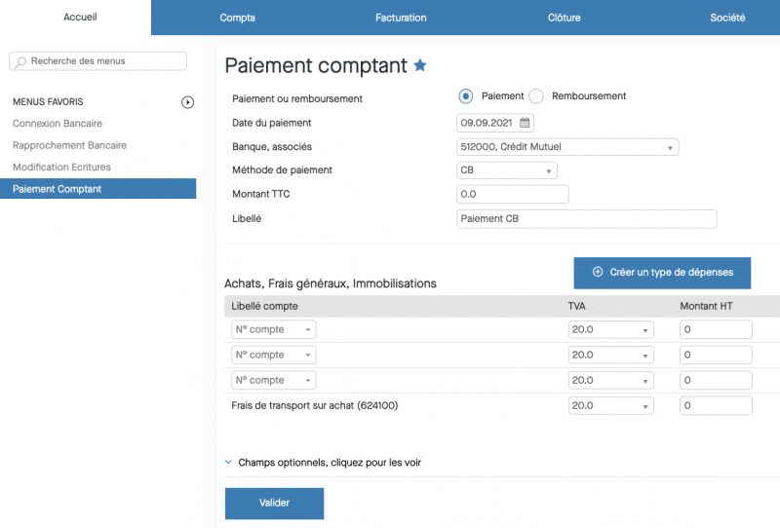Go to the Clôture tab
The height and width of the screenshot is (528, 780).
click(564, 18)
